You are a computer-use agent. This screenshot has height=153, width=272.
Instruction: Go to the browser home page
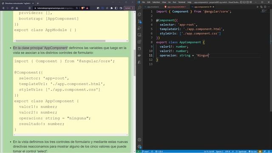pos(17,8)
